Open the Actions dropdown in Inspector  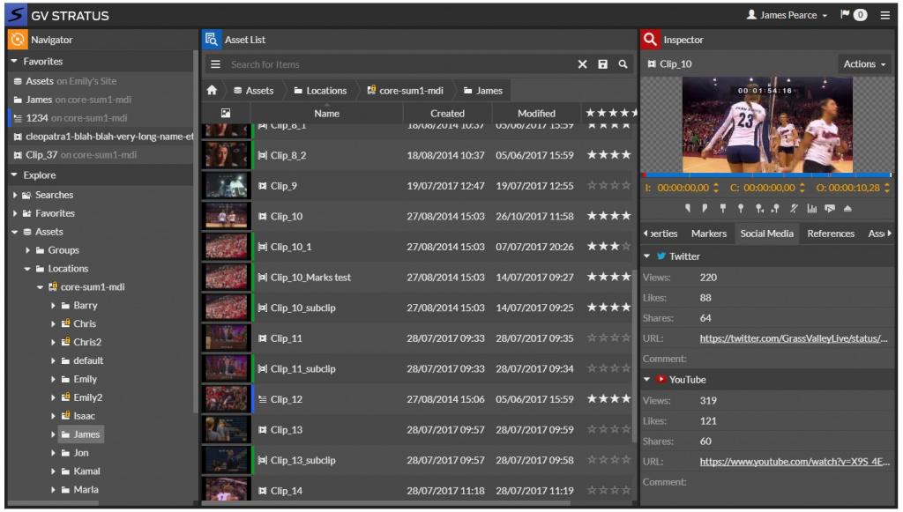coord(864,63)
